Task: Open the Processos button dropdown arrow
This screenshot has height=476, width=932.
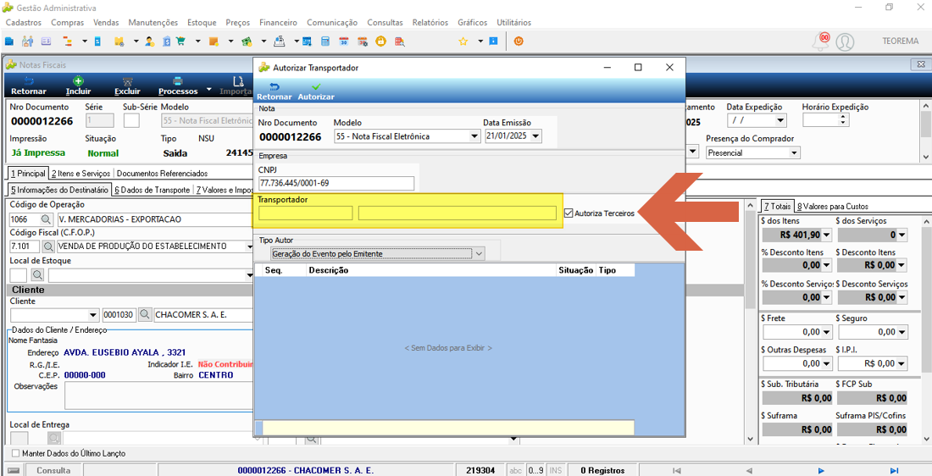Action: pyautogui.click(x=208, y=91)
